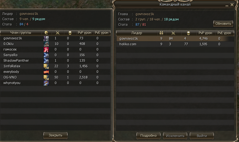Click everybody's red class icon
Viewport: 239px width, 142px height.
click(x=46, y=72)
